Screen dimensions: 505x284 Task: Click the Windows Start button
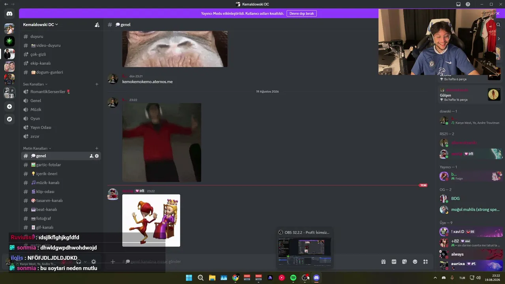click(x=189, y=278)
